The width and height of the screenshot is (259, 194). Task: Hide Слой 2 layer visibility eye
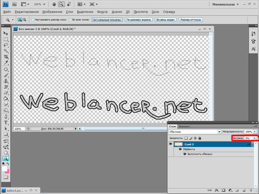pyautogui.click(x=170, y=144)
